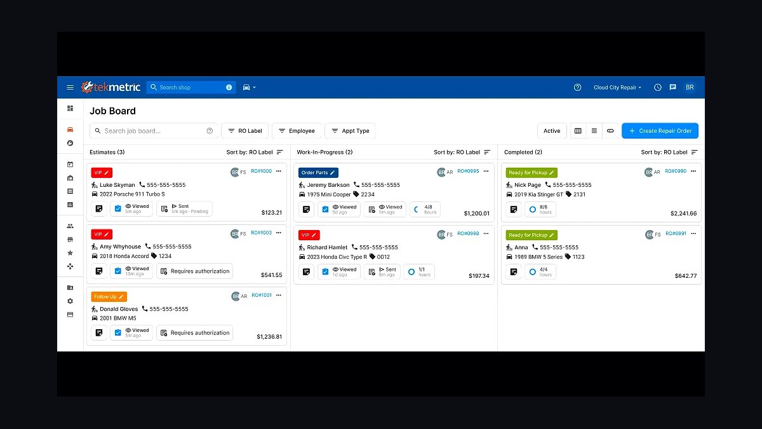Open three-dot menu on RO#0995 card
Image resolution: width=762 pixels, height=429 pixels.
coord(486,171)
